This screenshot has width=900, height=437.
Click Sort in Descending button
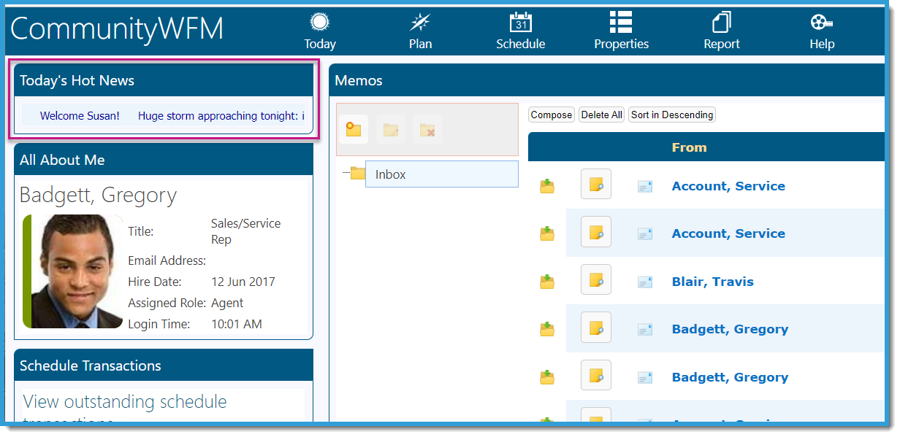tap(672, 115)
